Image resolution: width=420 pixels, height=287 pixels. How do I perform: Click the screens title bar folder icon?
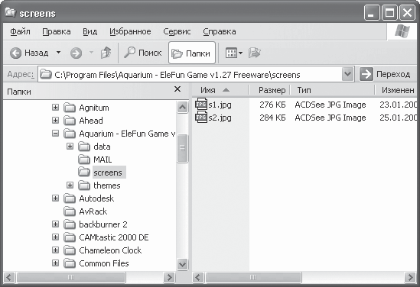click(x=10, y=12)
